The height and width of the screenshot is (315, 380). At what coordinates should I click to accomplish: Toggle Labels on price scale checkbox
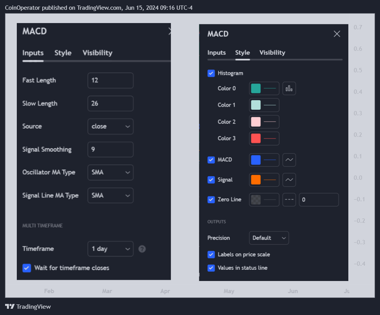211,254
